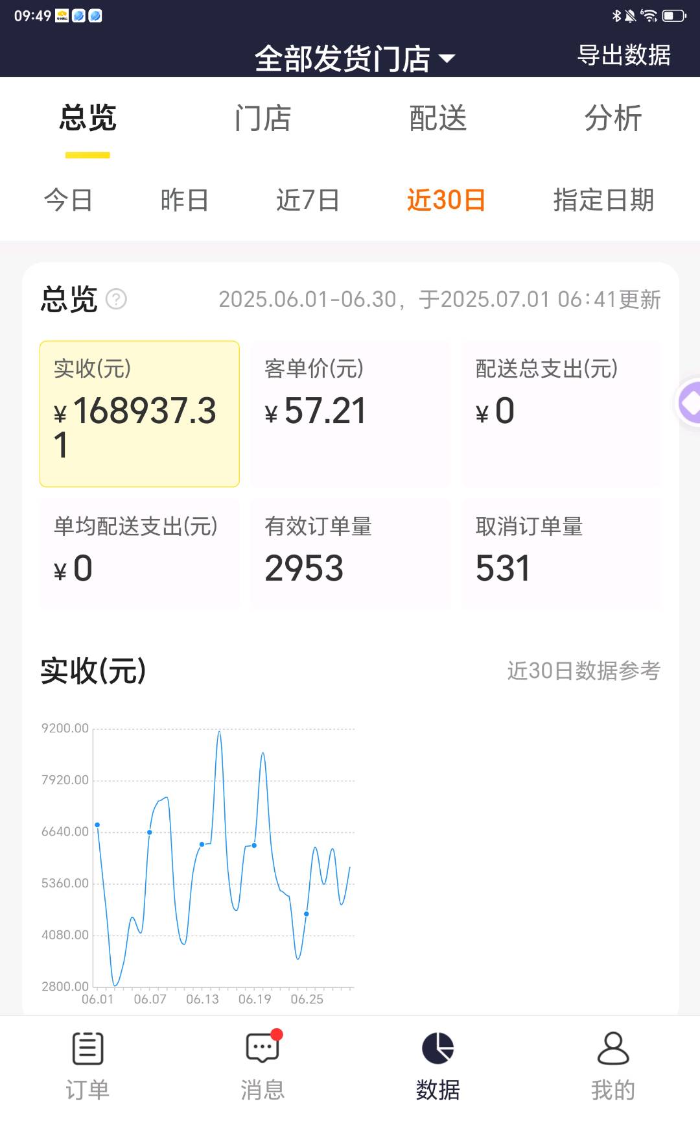Viewport: 700px width, 1121px height.
Task: Tap the 2800.00 axis label
Action: coord(65,986)
